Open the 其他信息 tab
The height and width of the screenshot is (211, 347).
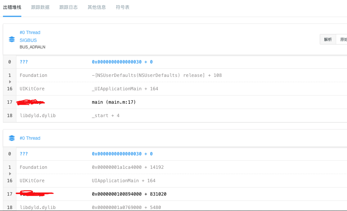(97, 7)
